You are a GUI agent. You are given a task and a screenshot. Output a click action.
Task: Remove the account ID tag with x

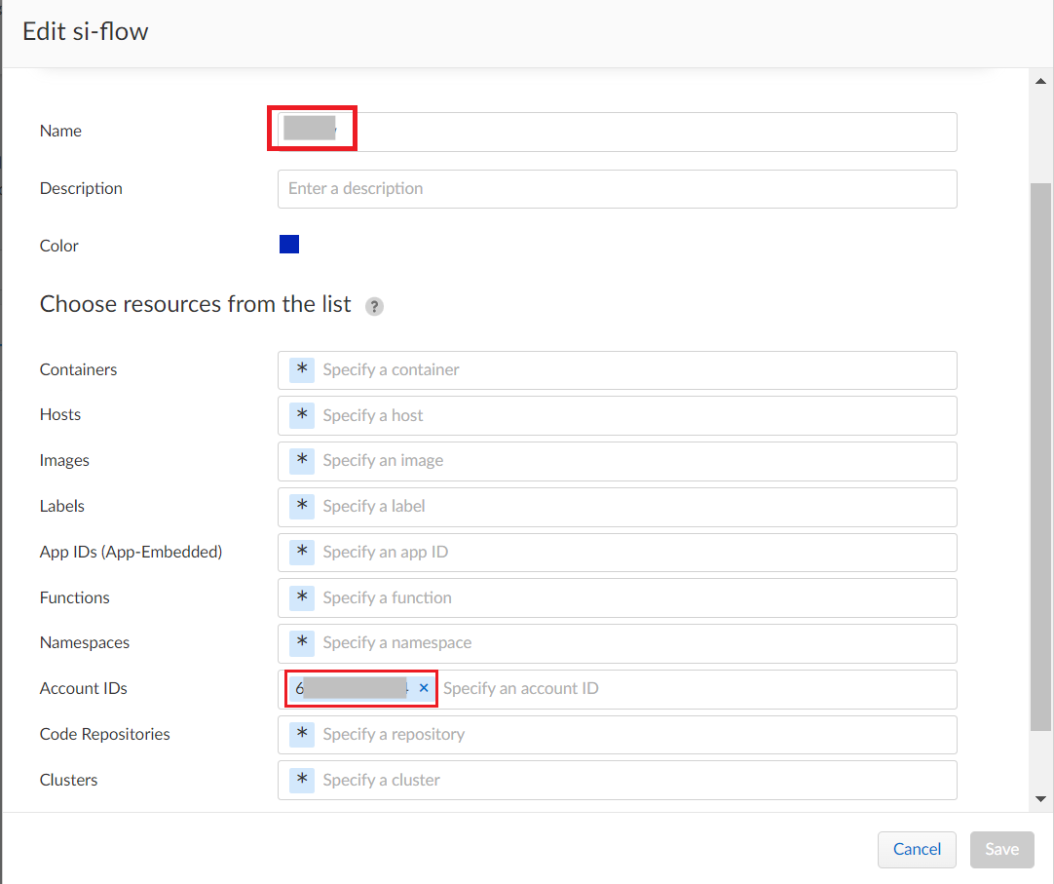click(x=424, y=688)
